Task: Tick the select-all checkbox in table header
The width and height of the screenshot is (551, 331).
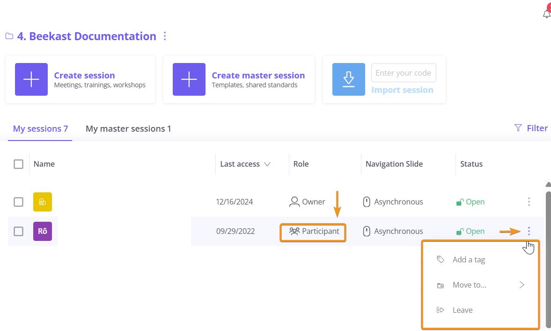Action: [x=19, y=164]
